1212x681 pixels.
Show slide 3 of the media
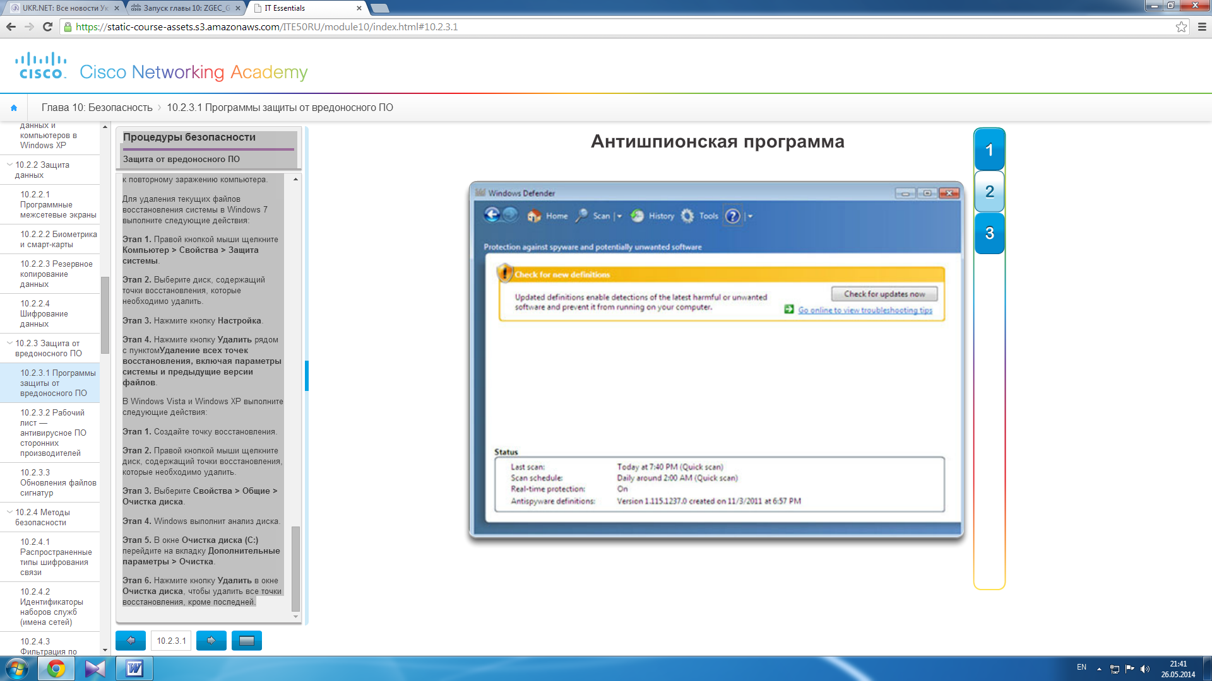coord(989,233)
